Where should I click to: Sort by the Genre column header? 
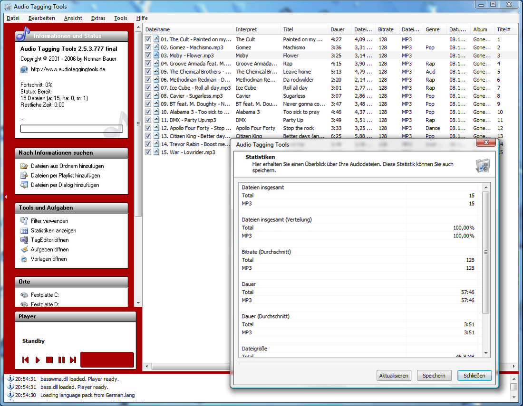[435, 29]
